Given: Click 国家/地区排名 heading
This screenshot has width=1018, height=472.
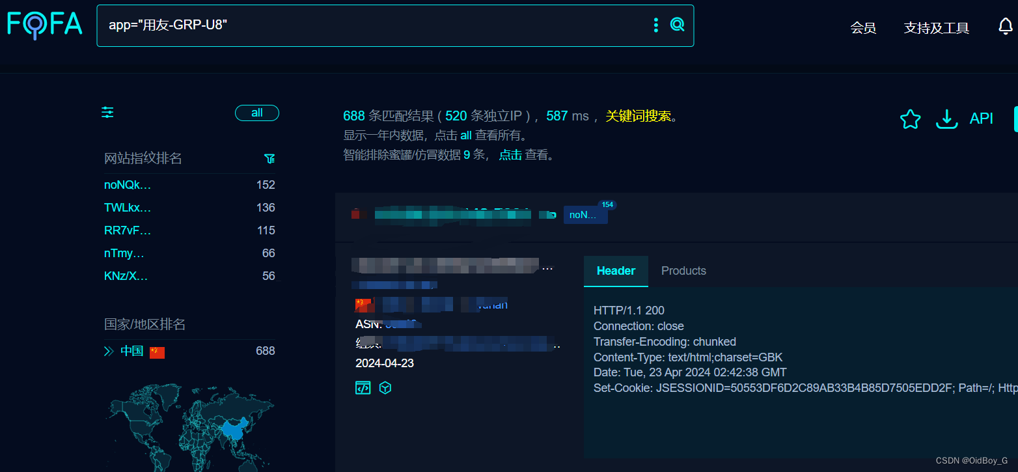Looking at the screenshot, I should click(x=144, y=324).
